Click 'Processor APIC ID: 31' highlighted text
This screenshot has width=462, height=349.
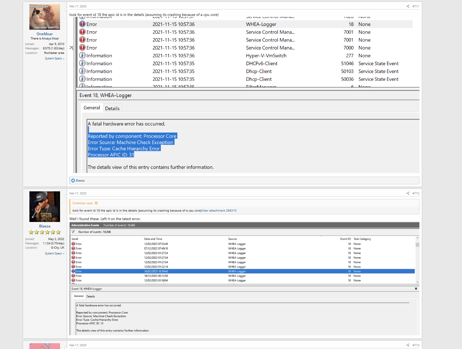tap(111, 155)
